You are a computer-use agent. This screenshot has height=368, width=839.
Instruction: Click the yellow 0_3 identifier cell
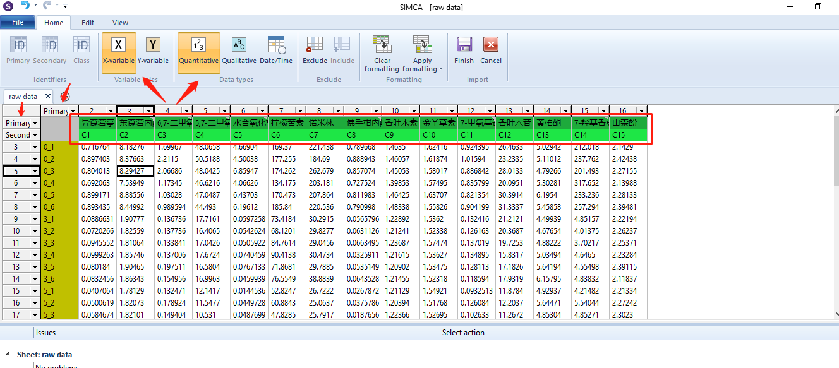click(x=59, y=171)
